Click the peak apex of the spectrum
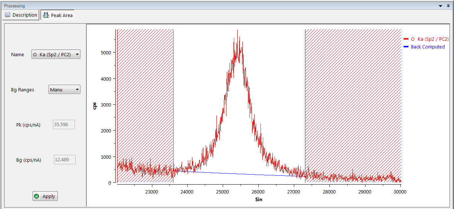 tap(237, 31)
